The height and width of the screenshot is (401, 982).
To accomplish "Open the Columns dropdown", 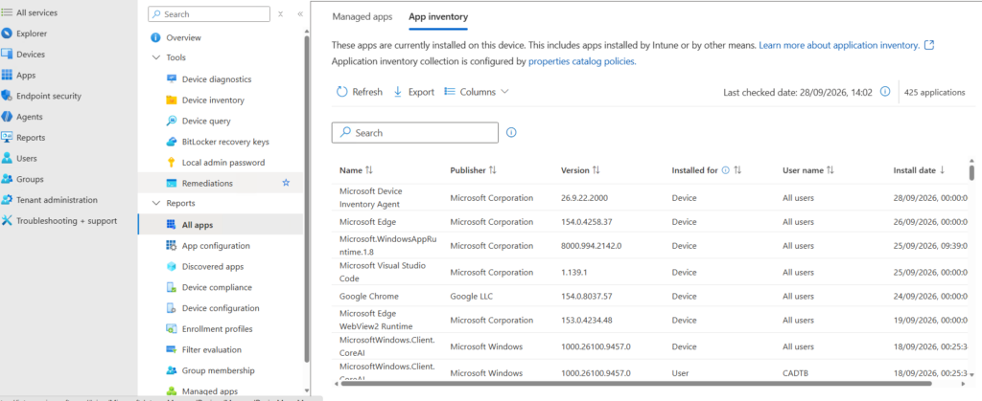I will pos(477,92).
